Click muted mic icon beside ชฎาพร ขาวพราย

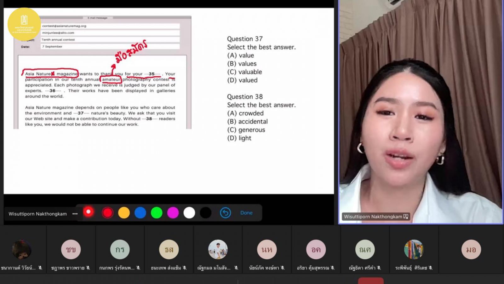click(x=88, y=268)
